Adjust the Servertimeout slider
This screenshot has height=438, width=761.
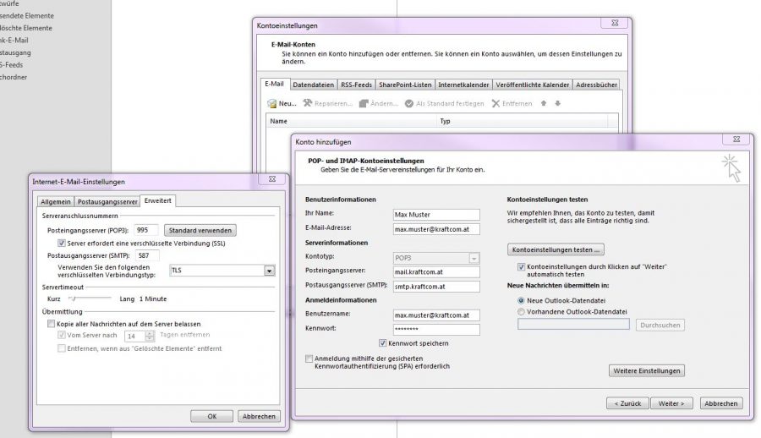point(73,298)
